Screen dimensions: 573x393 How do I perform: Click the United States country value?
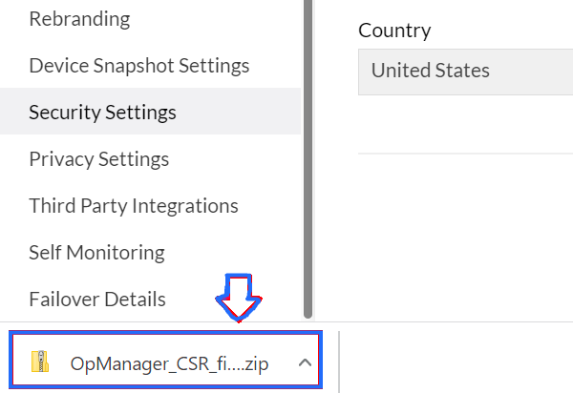tap(430, 71)
